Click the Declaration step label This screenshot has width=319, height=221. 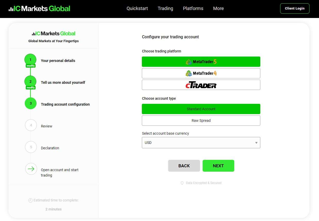pyautogui.click(x=50, y=148)
